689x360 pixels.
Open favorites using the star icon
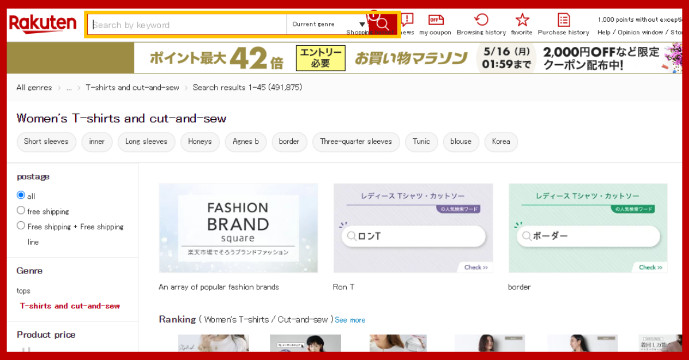pyautogui.click(x=521, y=19)
